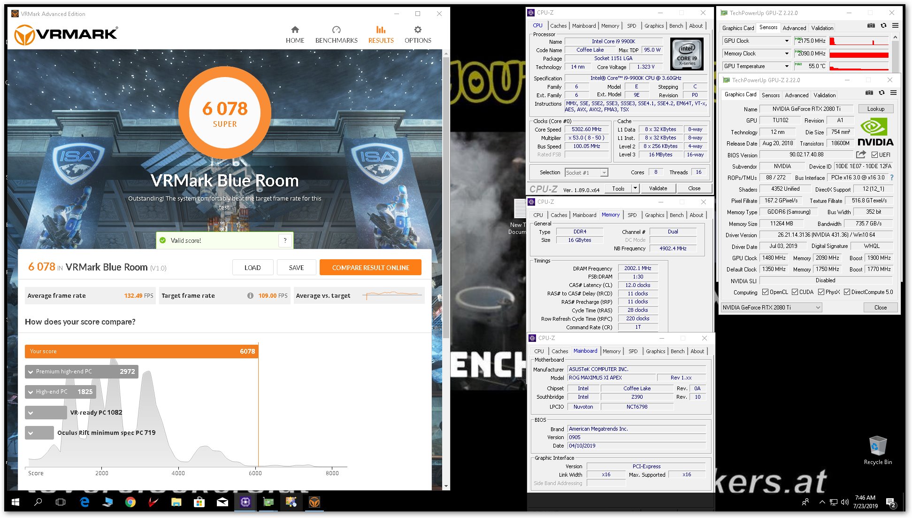Open the RESULTS section in VRMark

click(381, 35)
